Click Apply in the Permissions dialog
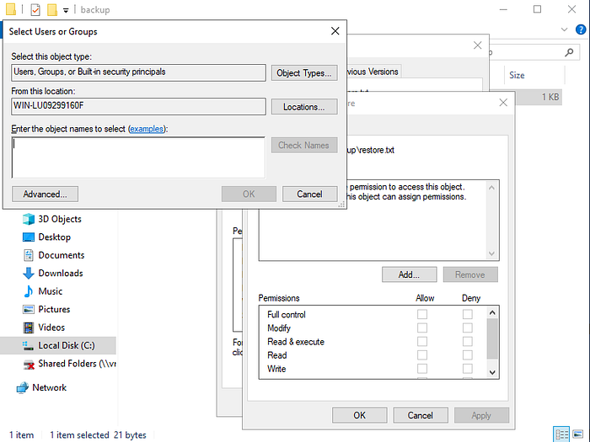Image resolution: width=590 pixels, height=442 pixels. click(481, 415)
